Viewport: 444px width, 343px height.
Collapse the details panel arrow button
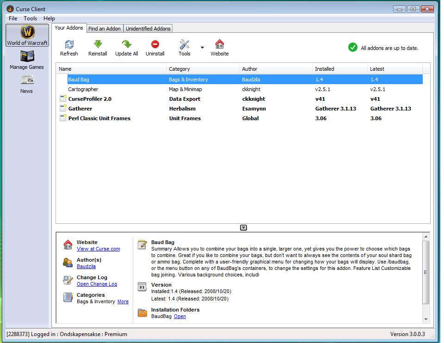coord(244,228)
